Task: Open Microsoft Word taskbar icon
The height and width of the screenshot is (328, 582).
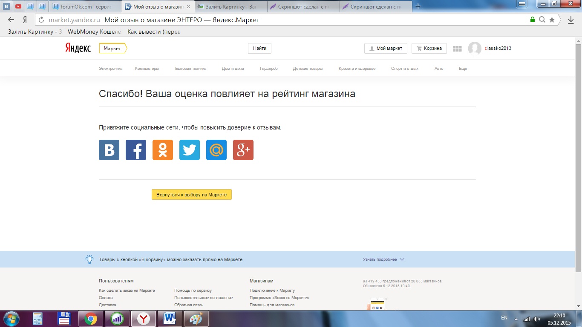Action: point(170,319)
